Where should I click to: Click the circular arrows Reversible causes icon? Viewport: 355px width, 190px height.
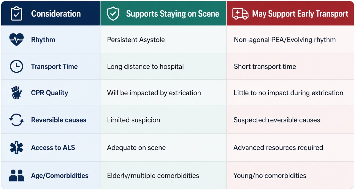[x=16, y=120]
